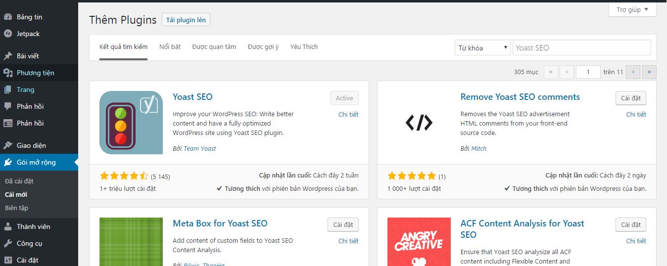Click the Angry Creative plugin thumbnail
Viewport: 667px width, 266px height.
(x=419, y=242)
